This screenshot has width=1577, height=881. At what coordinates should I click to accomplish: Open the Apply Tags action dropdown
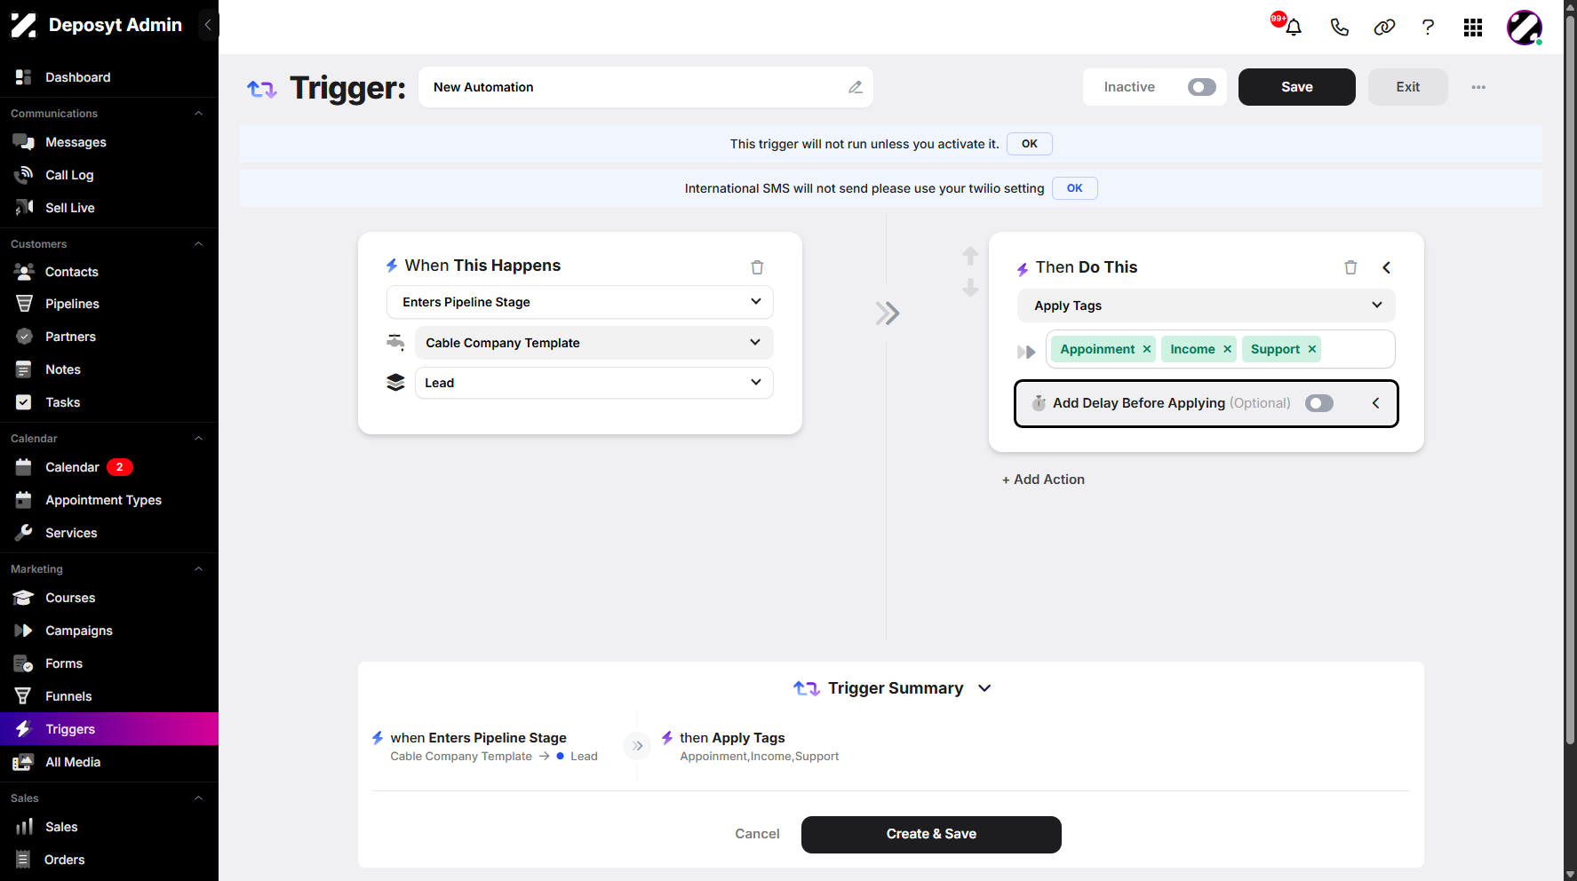[1207, 306]
